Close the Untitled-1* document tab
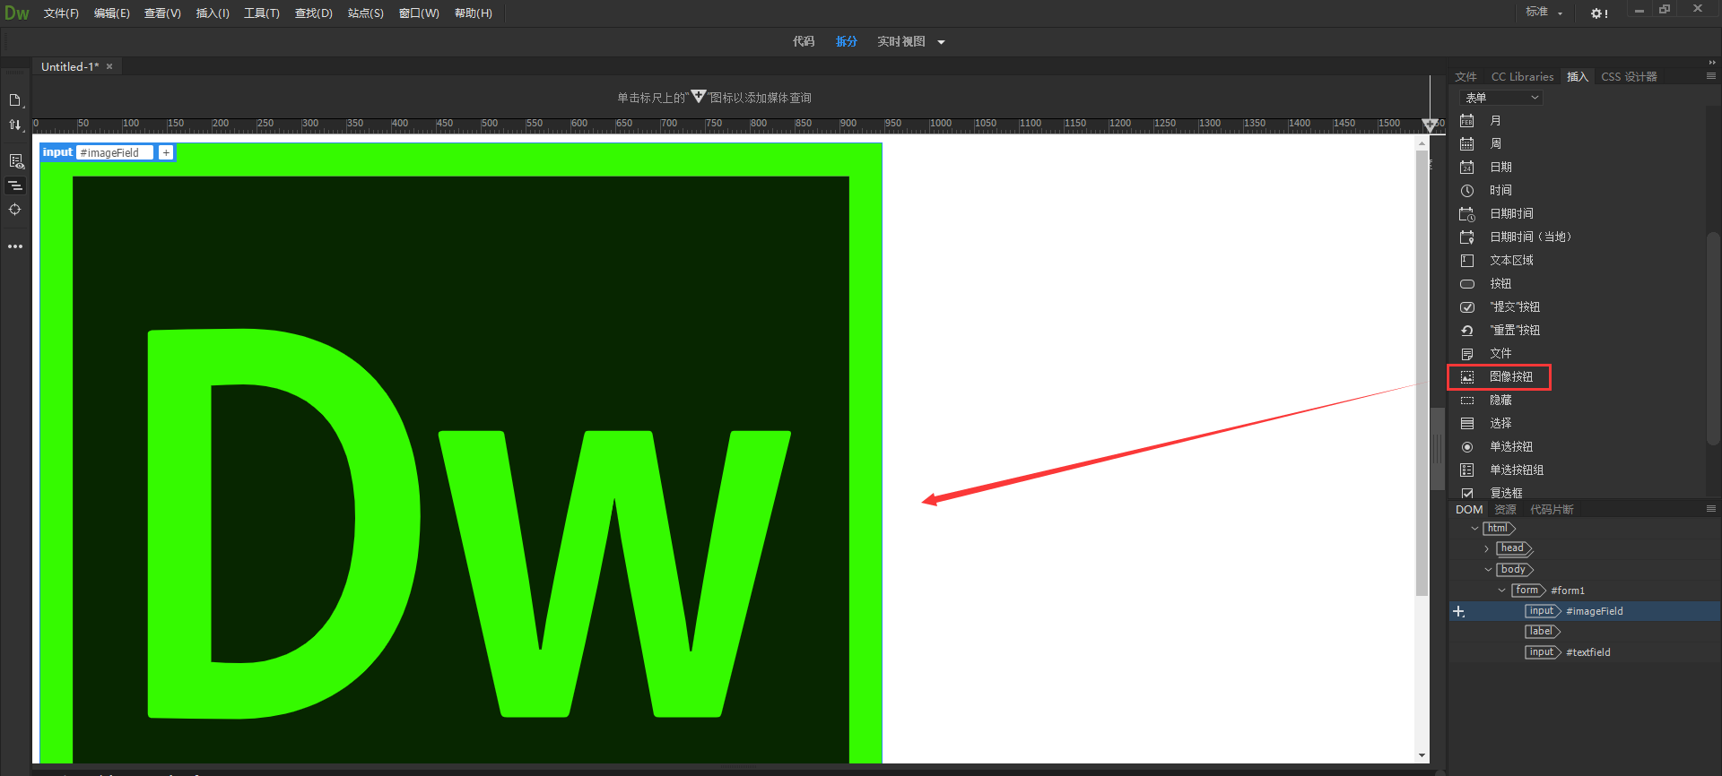Image resolution: width=1722 pixels, height=776 pixels. click(109, 66)
